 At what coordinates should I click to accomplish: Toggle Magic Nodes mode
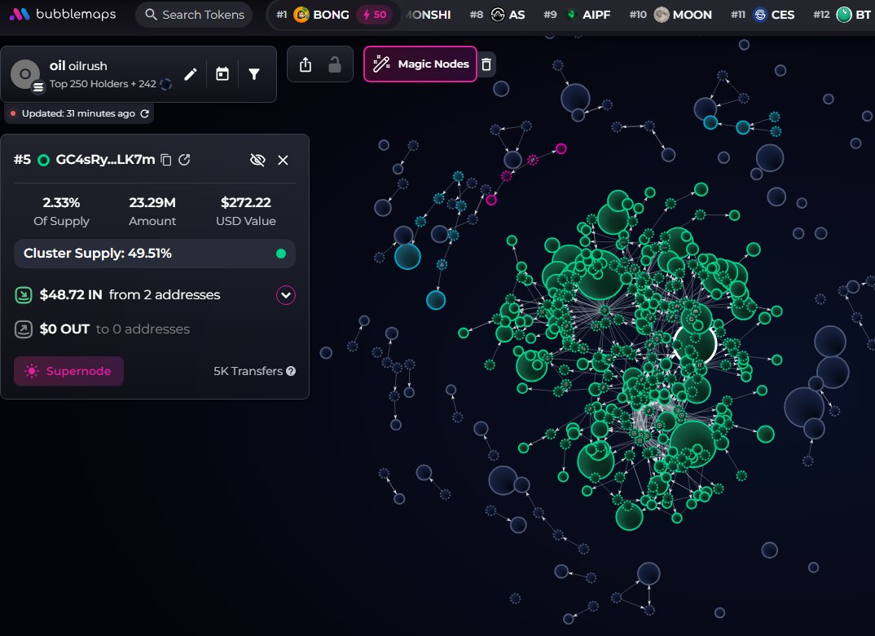[420, 64]
